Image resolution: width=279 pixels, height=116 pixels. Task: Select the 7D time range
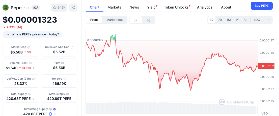point(220,20)
